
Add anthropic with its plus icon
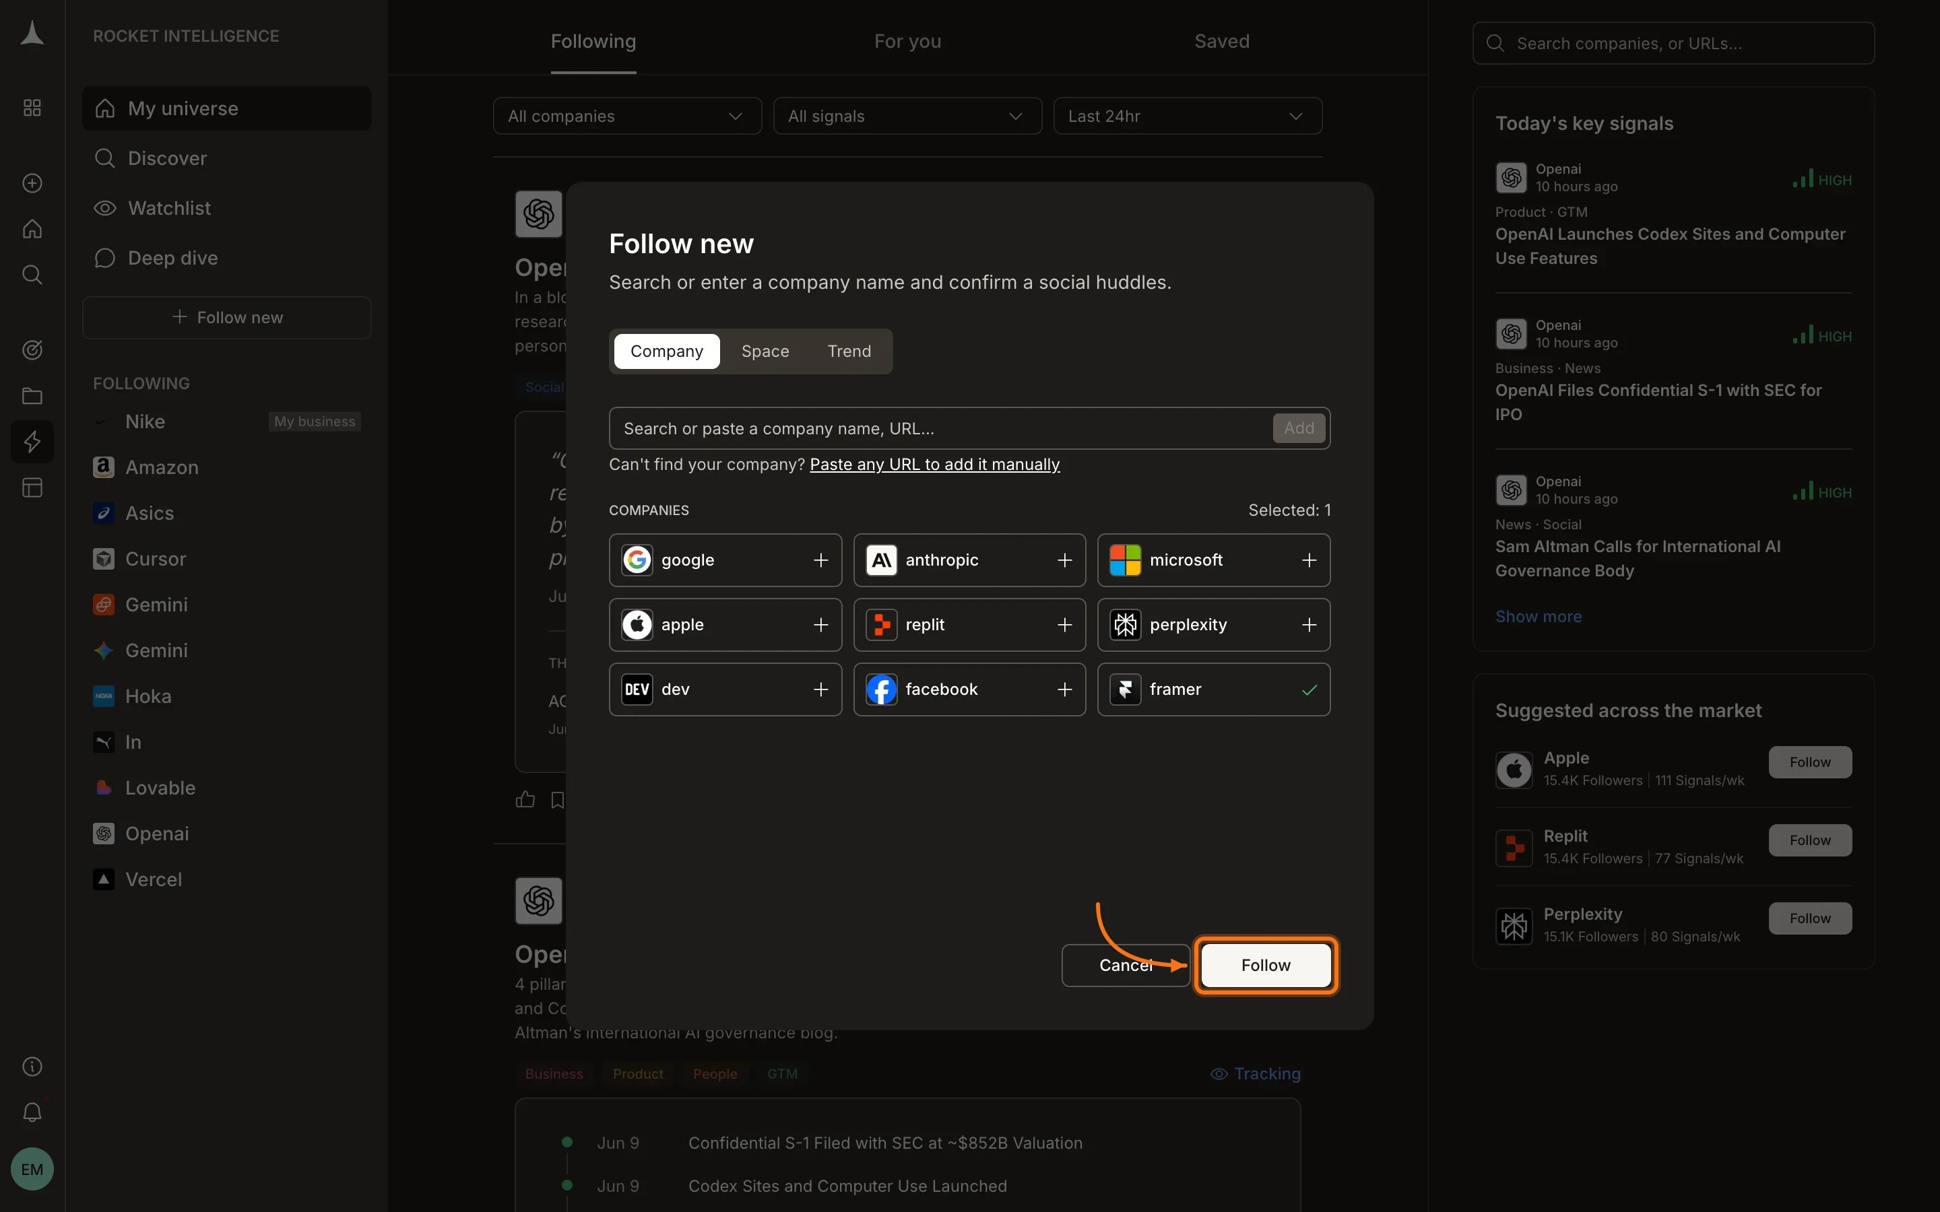pyautogui.click(x=1064, y=560)
